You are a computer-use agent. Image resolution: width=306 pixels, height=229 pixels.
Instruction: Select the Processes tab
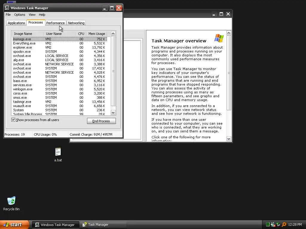36,22
